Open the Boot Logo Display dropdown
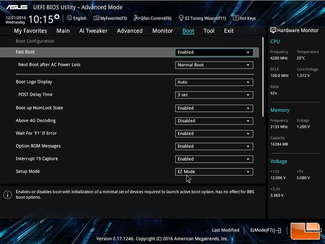Viewport: 325px width, 244px height. [x=214, y=82]
